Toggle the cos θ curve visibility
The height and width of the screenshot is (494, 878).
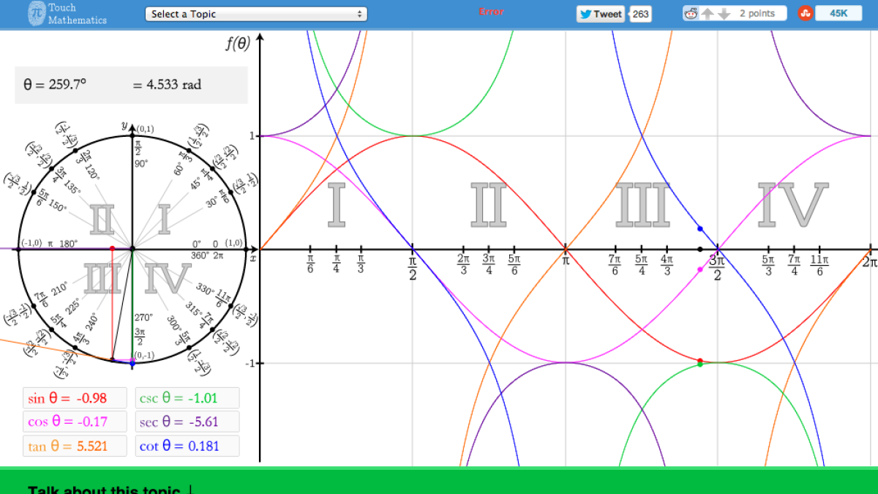point(75,422)
